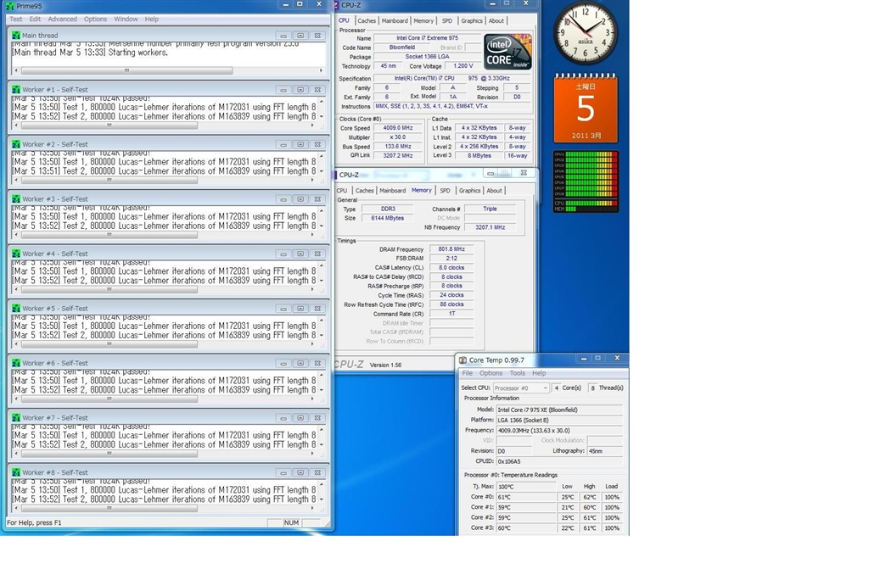Click the Prime95 title bar application icon
869x580 pixels.
(x=9, y=6)
